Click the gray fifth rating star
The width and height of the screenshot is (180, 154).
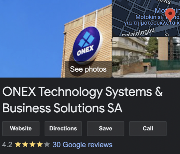47,144
